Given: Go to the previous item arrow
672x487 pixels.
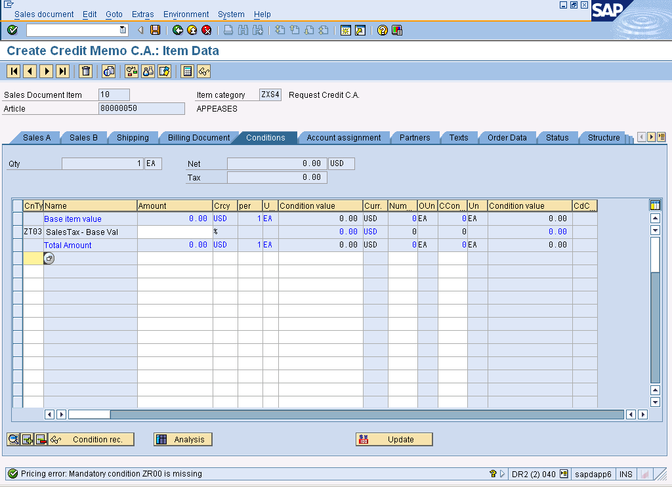Looking at the screenshot, I should click(30, 71).
